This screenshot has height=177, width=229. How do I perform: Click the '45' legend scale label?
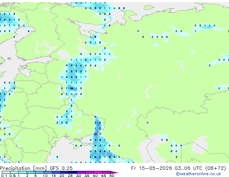tap(103, 176)
